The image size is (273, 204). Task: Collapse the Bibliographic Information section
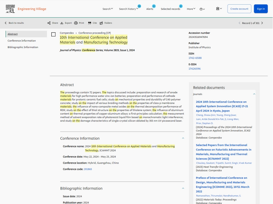pos(183,188)
